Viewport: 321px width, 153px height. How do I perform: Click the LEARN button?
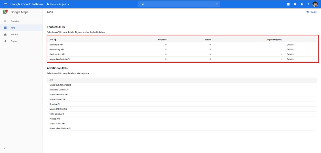coord(311,12)
